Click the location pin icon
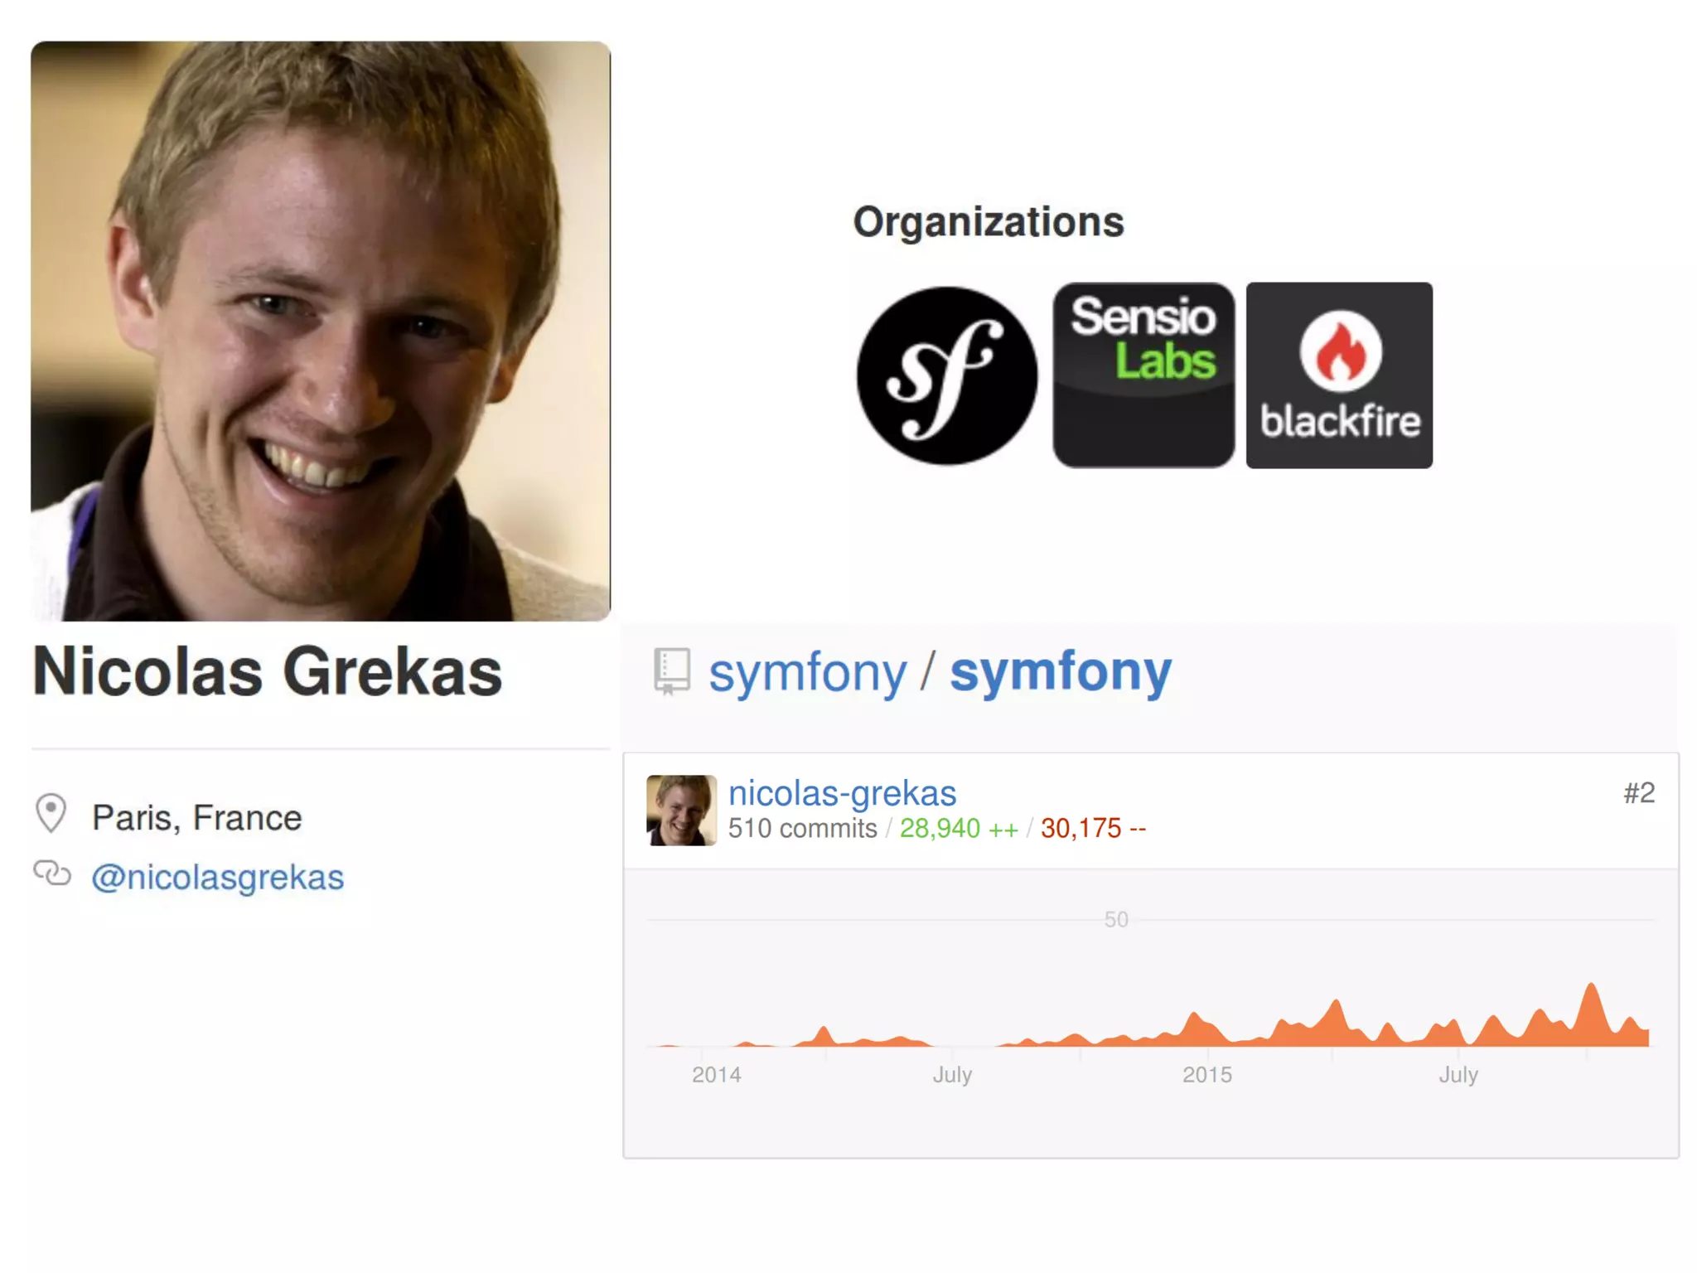Screen dimensions: 1697x1273 tap(51, 813)
